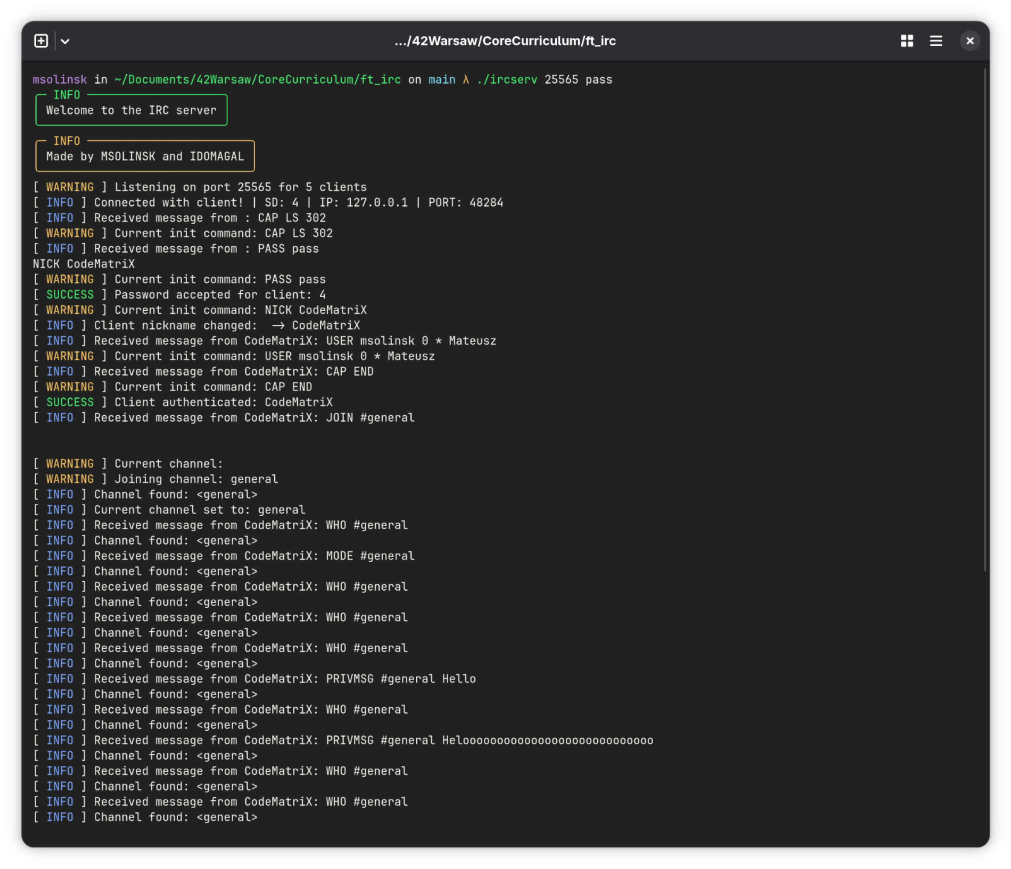Screen dimensions: 1011x869
Task: Click the msolinsk username in prompt
Action: point(60,79)
